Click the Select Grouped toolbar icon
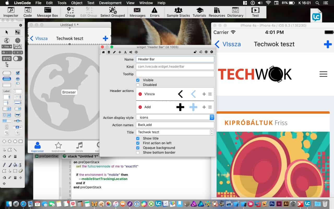The image size is (334, 209). [113, 12]
